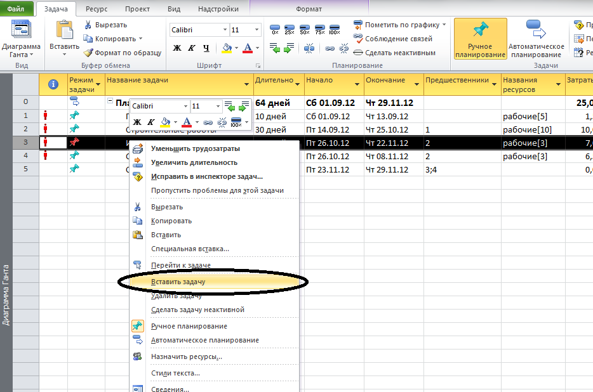Click the Вставить clipboard icon in the ribbon
The width and height of the screenshot is (593, 392).
click(64, 30)
